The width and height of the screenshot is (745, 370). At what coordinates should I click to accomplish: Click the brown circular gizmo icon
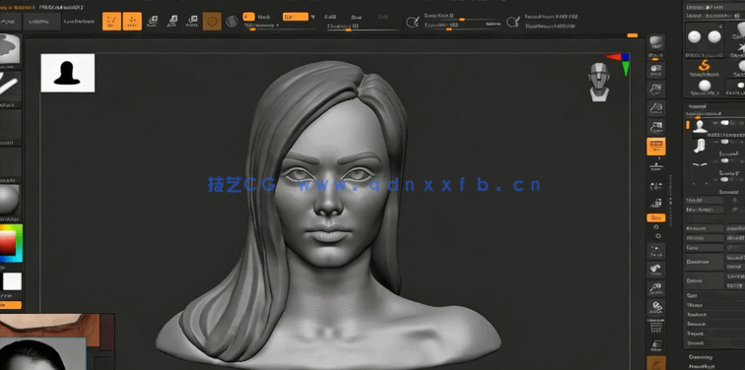point(212,22)
